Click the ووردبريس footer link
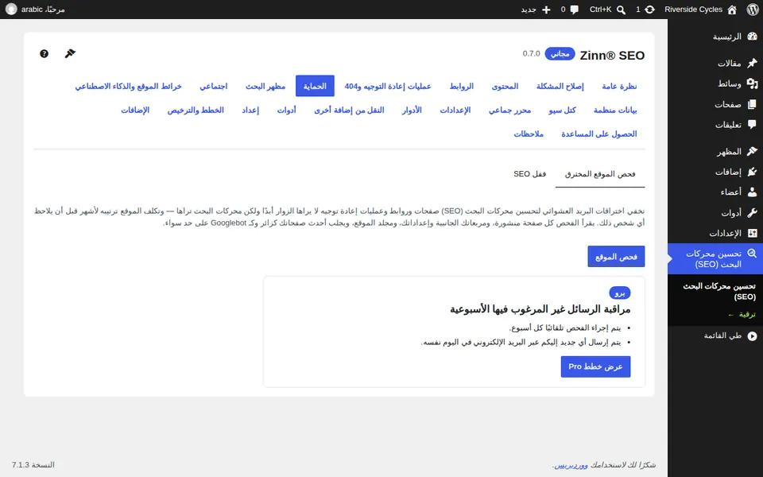The height and width of the screenshot is (477, 763). [x=571, y=465]
